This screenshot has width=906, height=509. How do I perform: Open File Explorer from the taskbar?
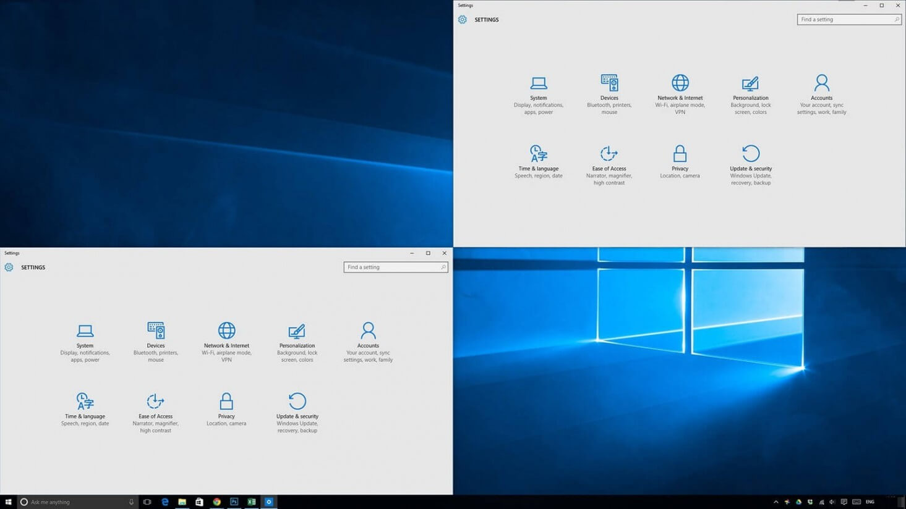point(181,502)
